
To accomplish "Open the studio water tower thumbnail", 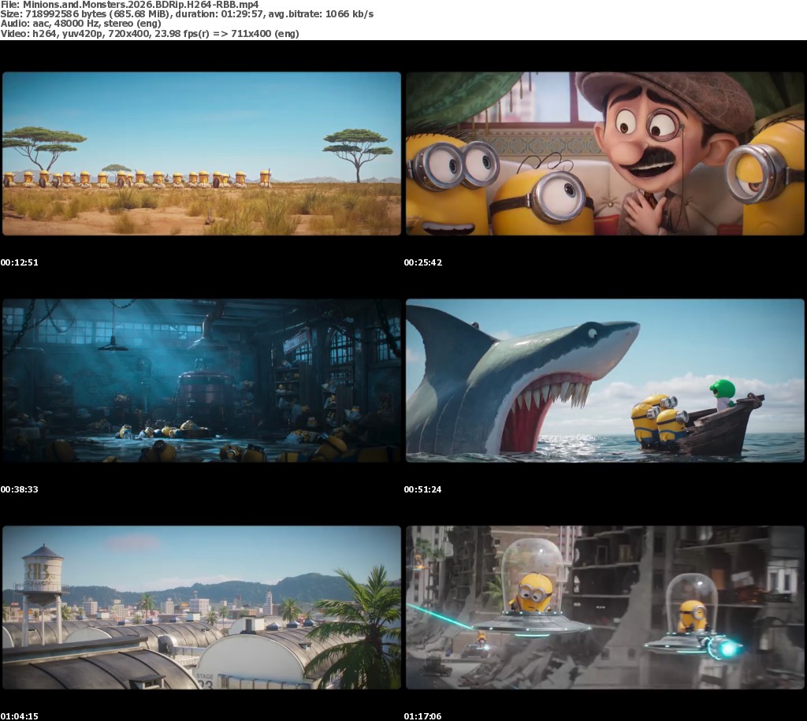I will [202, 608].
